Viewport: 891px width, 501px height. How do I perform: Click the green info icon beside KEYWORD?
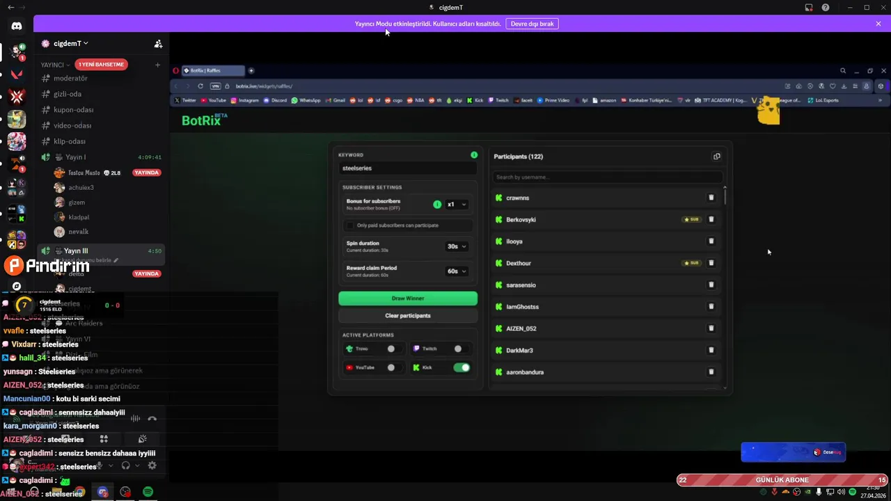pyautogui.click(x=474, y=155)
